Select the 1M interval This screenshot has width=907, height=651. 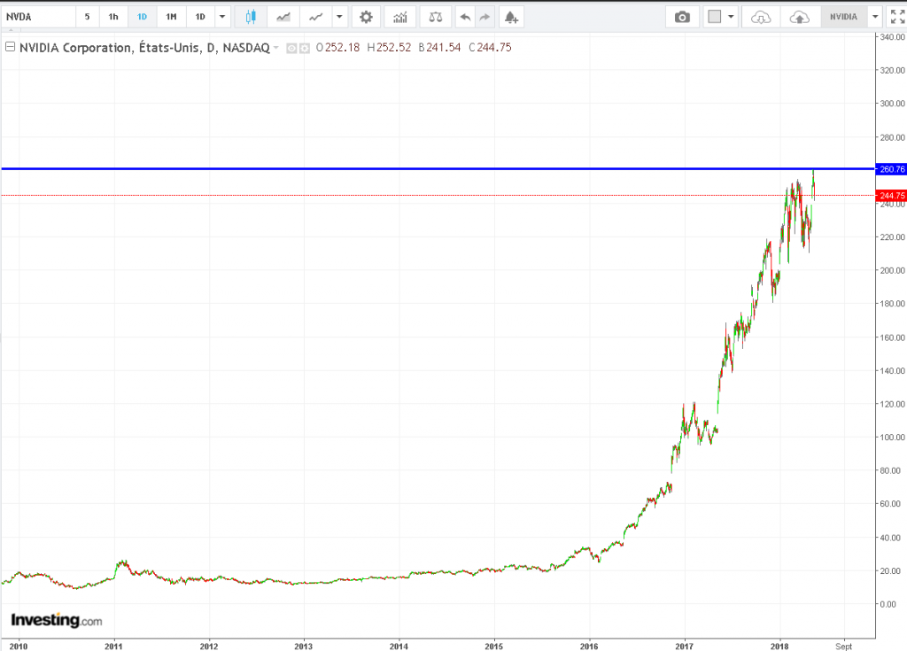pos(171,17)
